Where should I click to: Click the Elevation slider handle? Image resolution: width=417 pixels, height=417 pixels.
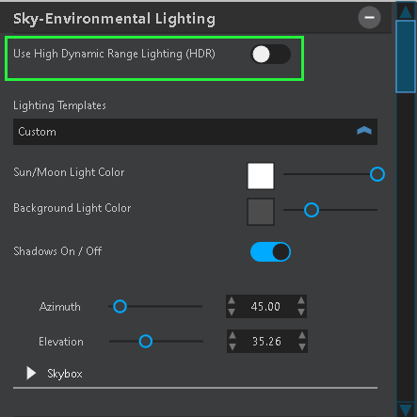click(146, 341)
